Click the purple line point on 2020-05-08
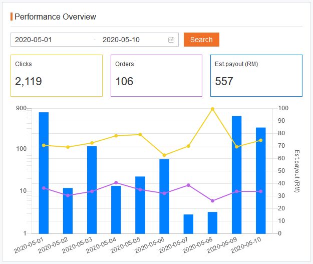 [x=213, y=201]
